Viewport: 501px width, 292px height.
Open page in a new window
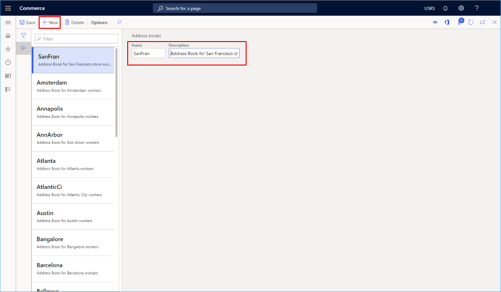pyautogui.click(x=482, y=22)
